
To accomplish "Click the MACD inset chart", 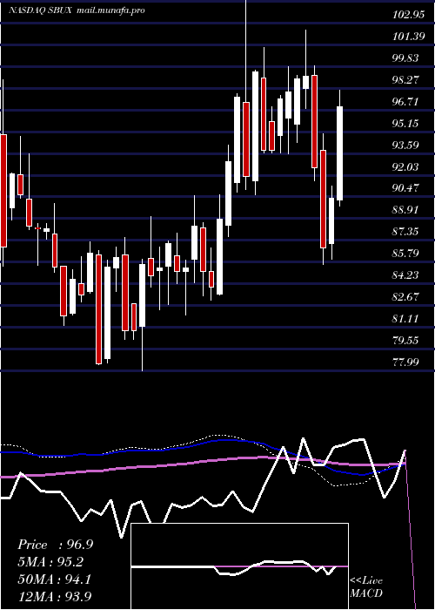I will [239, 566].
